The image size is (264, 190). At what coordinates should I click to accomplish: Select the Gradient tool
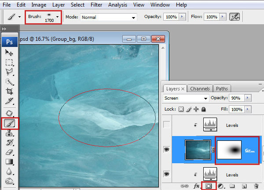pyautogui.click(x=9, y=161)
